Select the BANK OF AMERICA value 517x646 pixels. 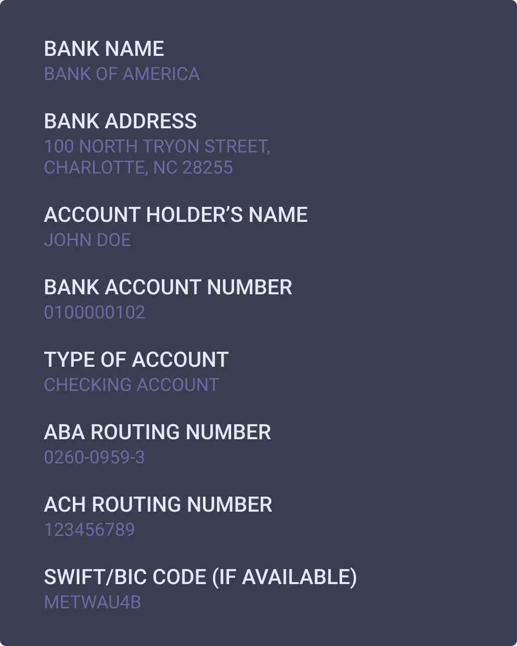click(x=122, y=74)
